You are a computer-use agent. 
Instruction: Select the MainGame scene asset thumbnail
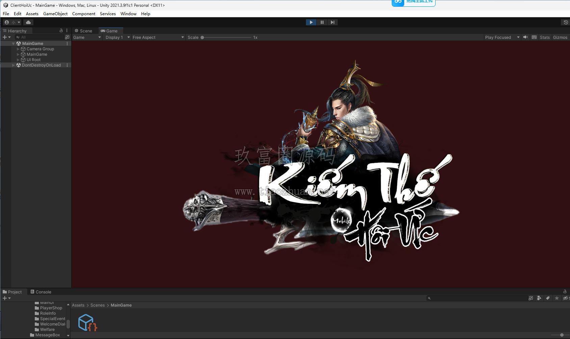pos(87,322)
